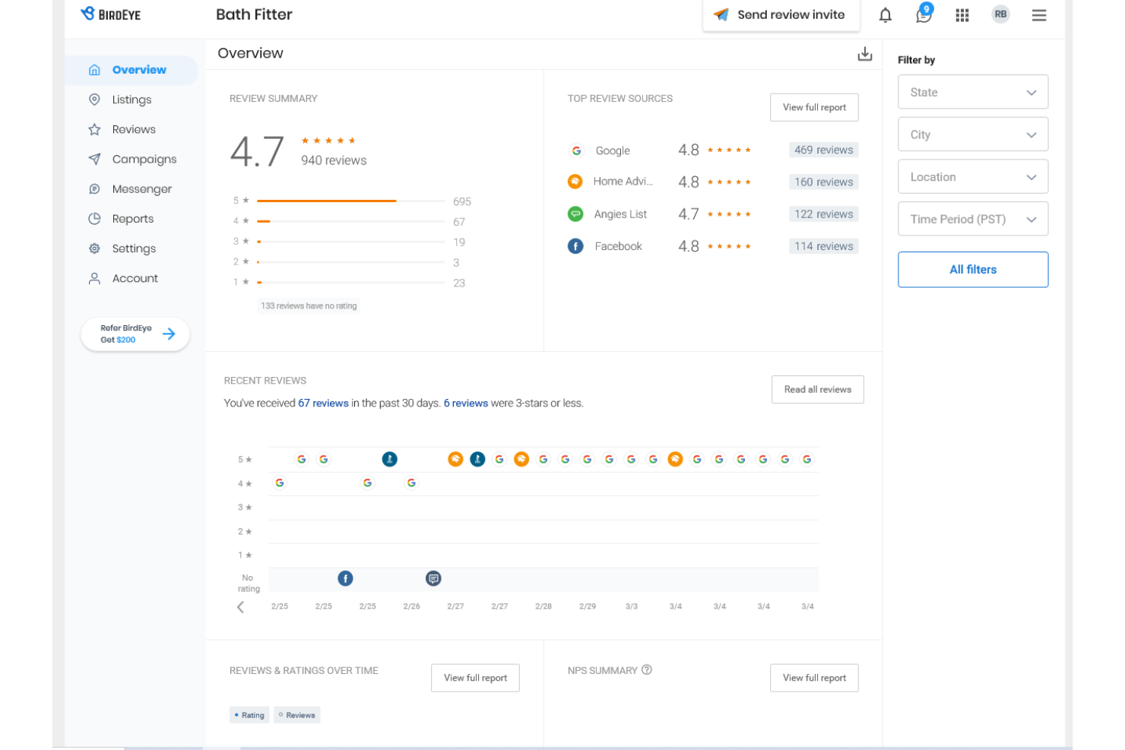The width and height of the screenshot is (1125, 750).
Task: Click the RB user avatar
Action: 1001,14
